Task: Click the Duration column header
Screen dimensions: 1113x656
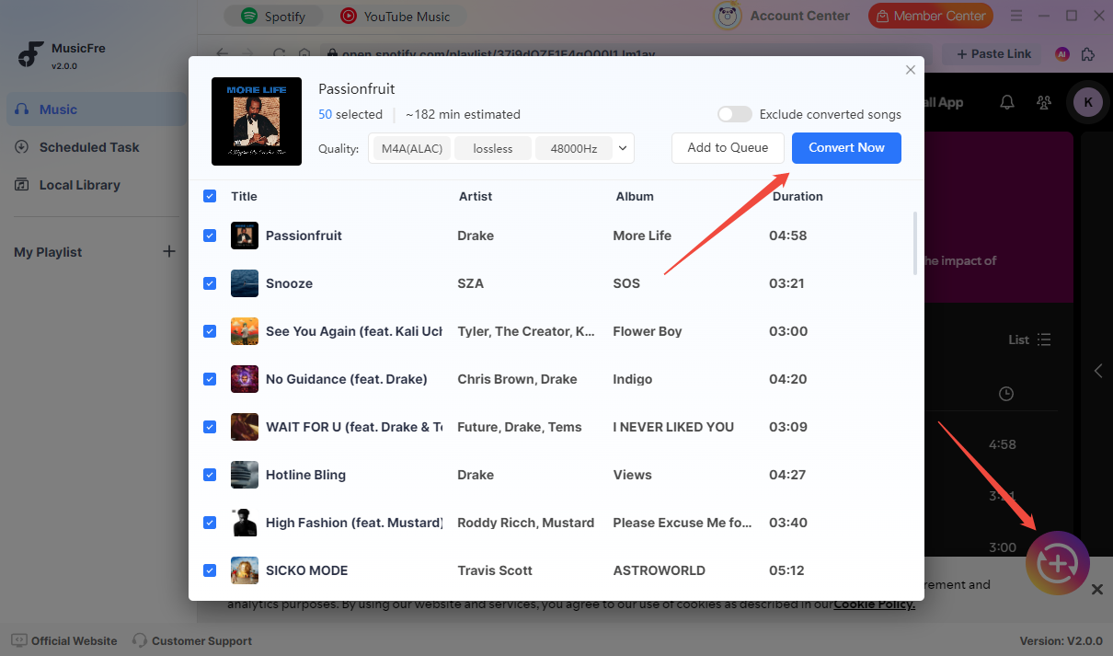Action: click(x=797, y=196)
